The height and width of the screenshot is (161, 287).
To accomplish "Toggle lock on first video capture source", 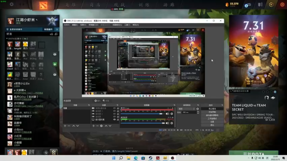I will [118, 108].
